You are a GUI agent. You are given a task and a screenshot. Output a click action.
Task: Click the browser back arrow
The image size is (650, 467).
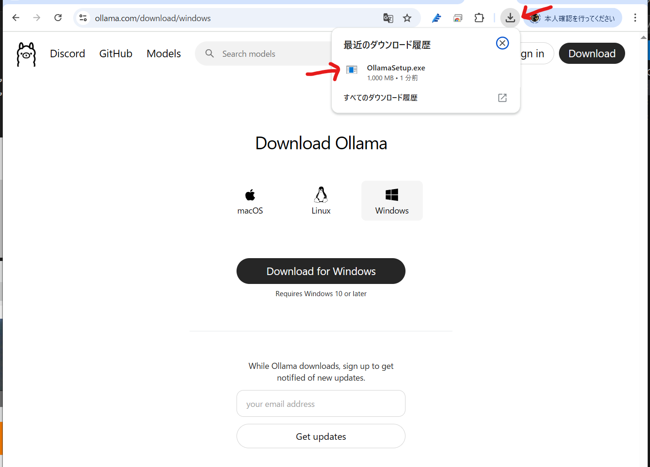(16, 18)
